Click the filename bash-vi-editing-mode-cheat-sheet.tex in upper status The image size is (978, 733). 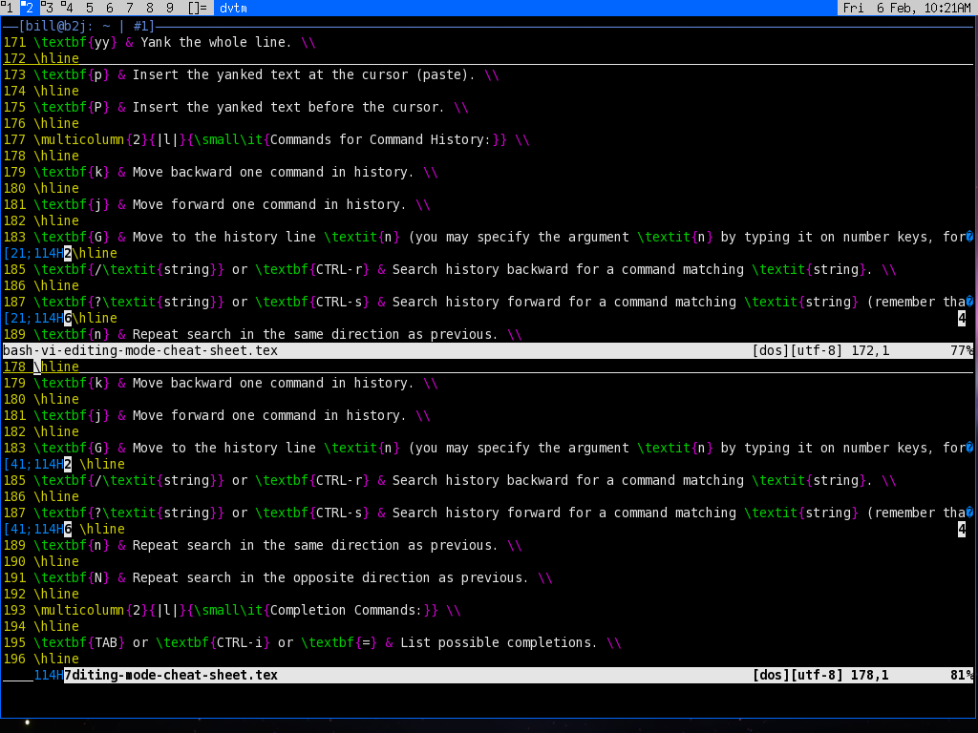[x=139, y=350]
